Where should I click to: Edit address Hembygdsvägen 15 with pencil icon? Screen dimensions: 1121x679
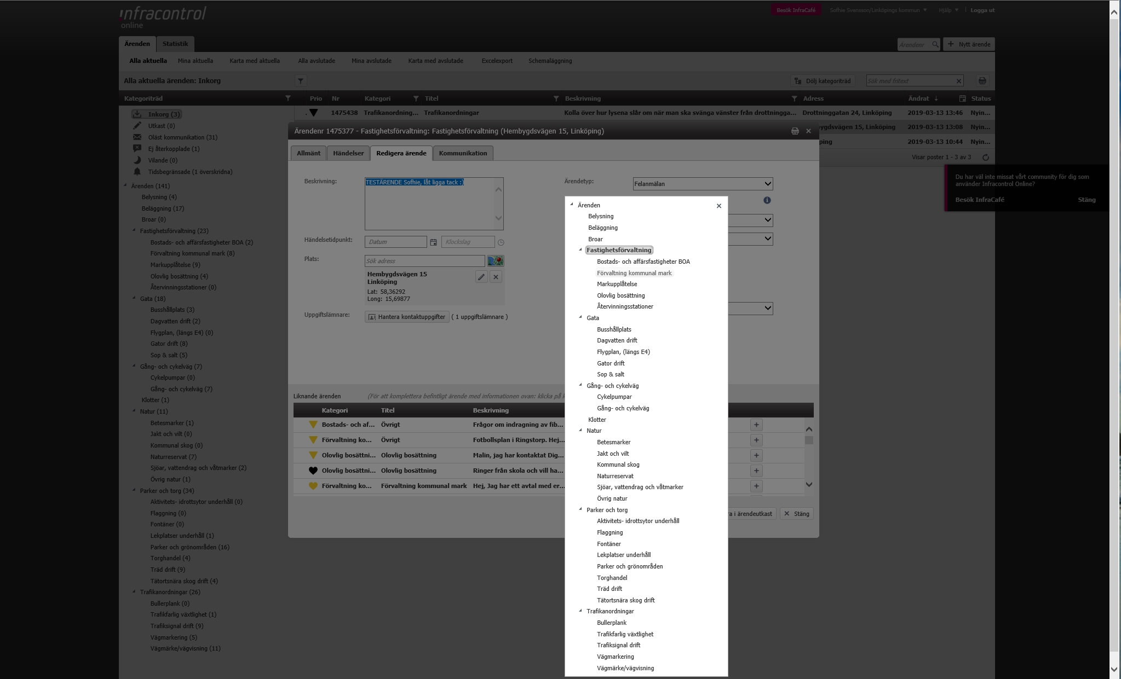pyautogui.click(x=481, y=277)
